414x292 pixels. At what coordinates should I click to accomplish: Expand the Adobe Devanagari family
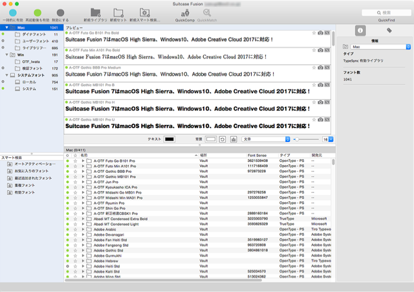tap(83, 234)
